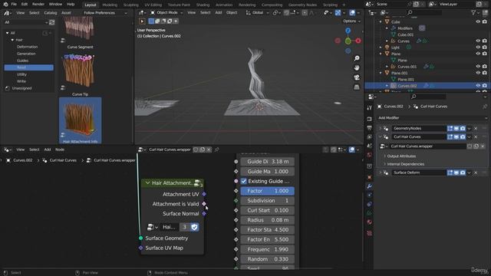
Task: Click the outliner search field
Action: 424,12
